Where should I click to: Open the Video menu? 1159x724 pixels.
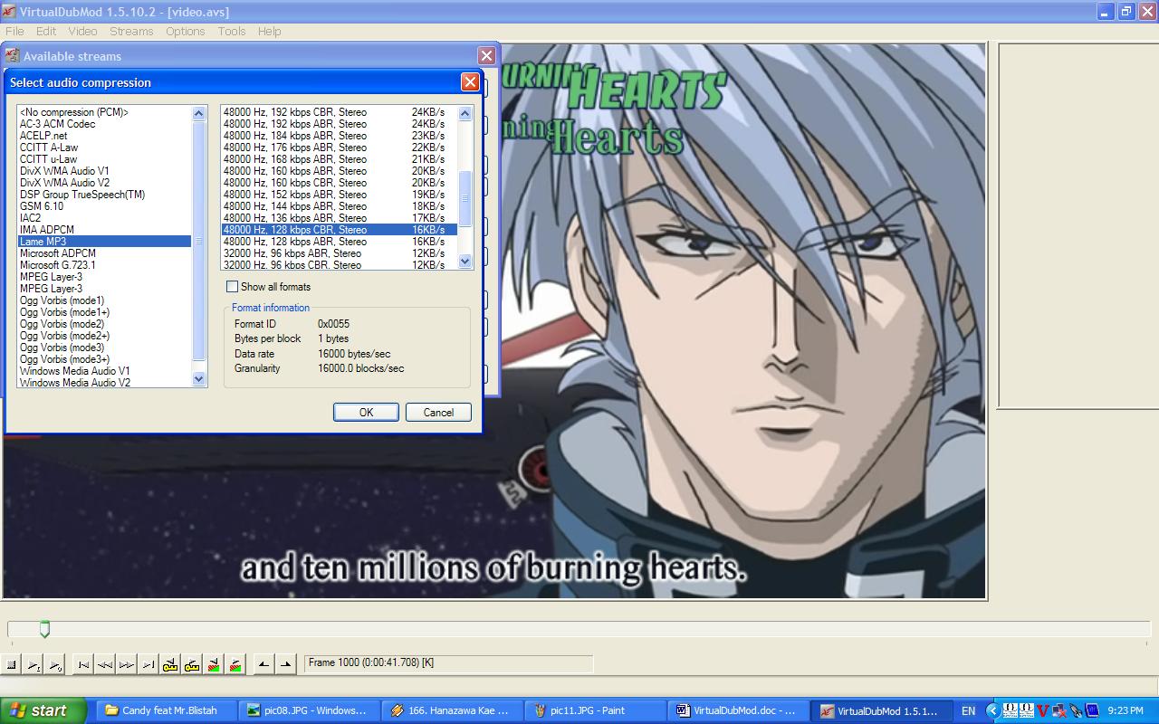(x=82, y=31)
